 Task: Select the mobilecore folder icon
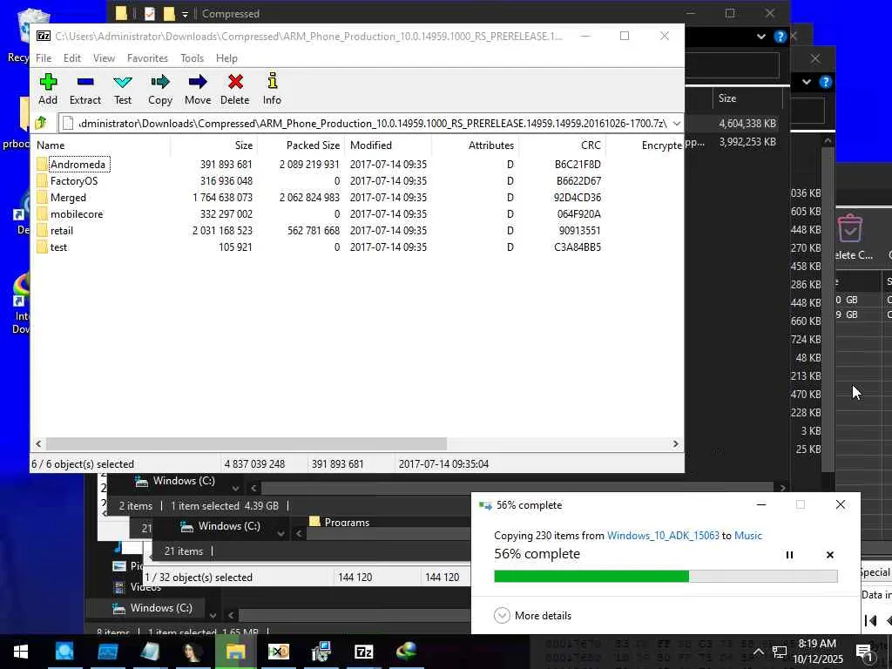point(42,214)
